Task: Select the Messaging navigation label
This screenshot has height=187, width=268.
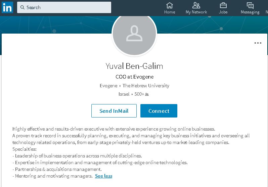Action: (250, 12)
